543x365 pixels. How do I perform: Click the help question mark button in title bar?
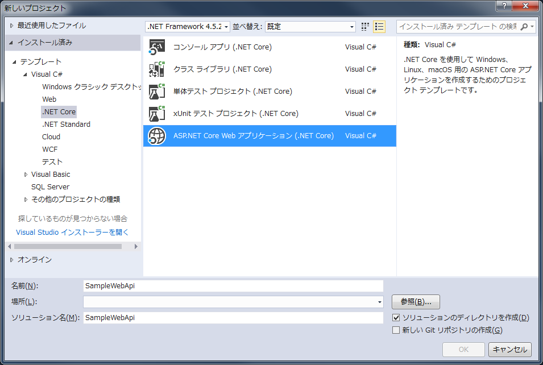[x=504, y=6]
